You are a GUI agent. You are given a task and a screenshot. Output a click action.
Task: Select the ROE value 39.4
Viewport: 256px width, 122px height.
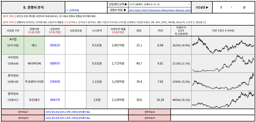point(139,82)
